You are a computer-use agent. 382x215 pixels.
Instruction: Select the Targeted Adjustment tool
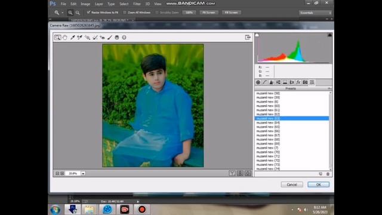tap(87, 37)
